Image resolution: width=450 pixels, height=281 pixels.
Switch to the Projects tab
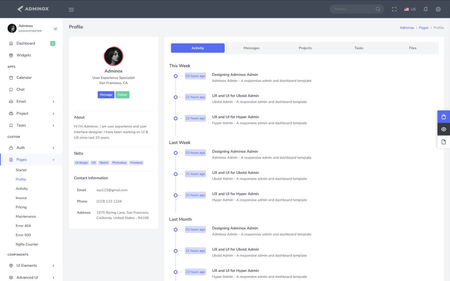(x=305, y=48)
